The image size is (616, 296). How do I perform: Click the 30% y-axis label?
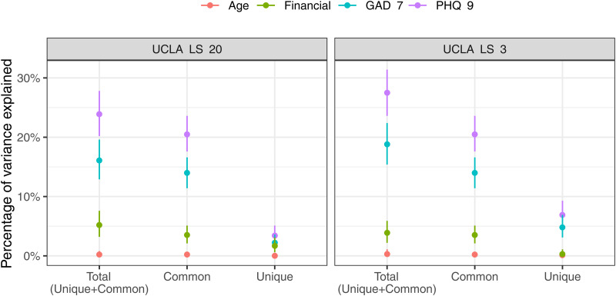(x=30, y=78)
